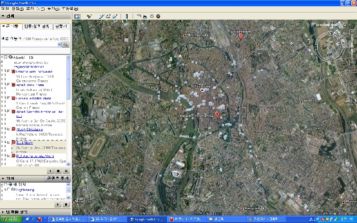
Task: Uncheck the Alberti Christiane result checkbox
Action: tap(8, 129)
